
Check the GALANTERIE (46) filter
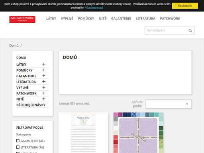point(18,141)
